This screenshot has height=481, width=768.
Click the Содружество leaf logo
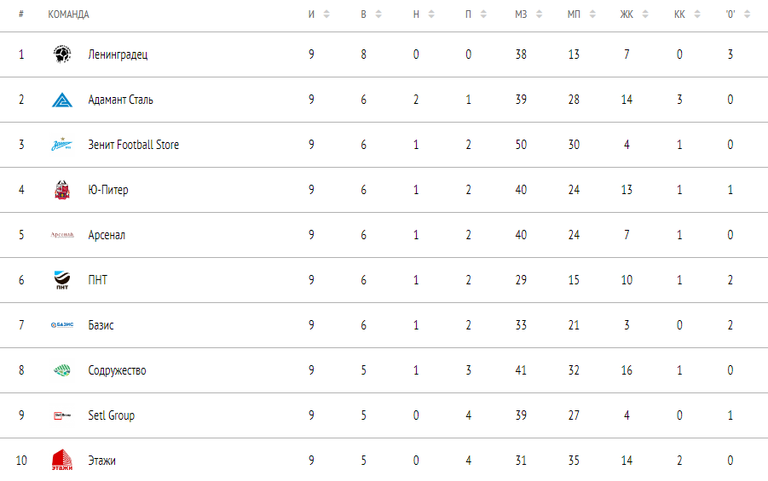[x=62, y=370]
